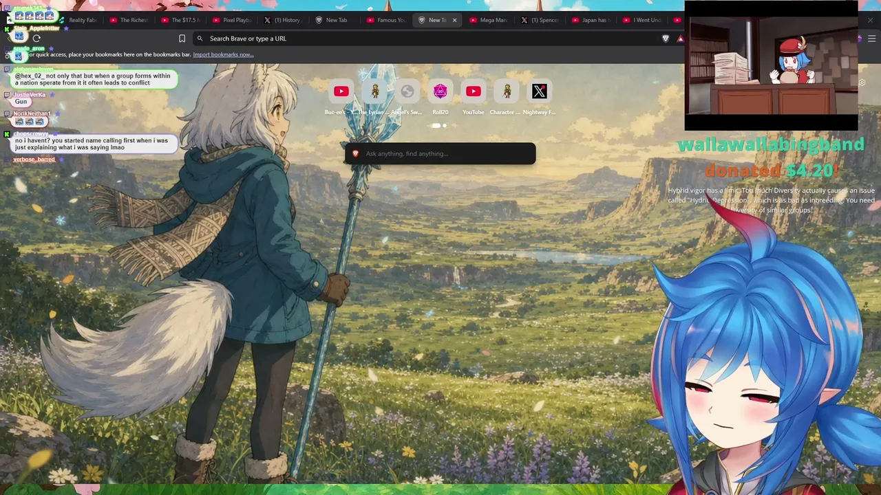The width and height of the screenshot is (881, 495).
Task: Switch to the Pixel Playba tab
Action: [232, 20]
